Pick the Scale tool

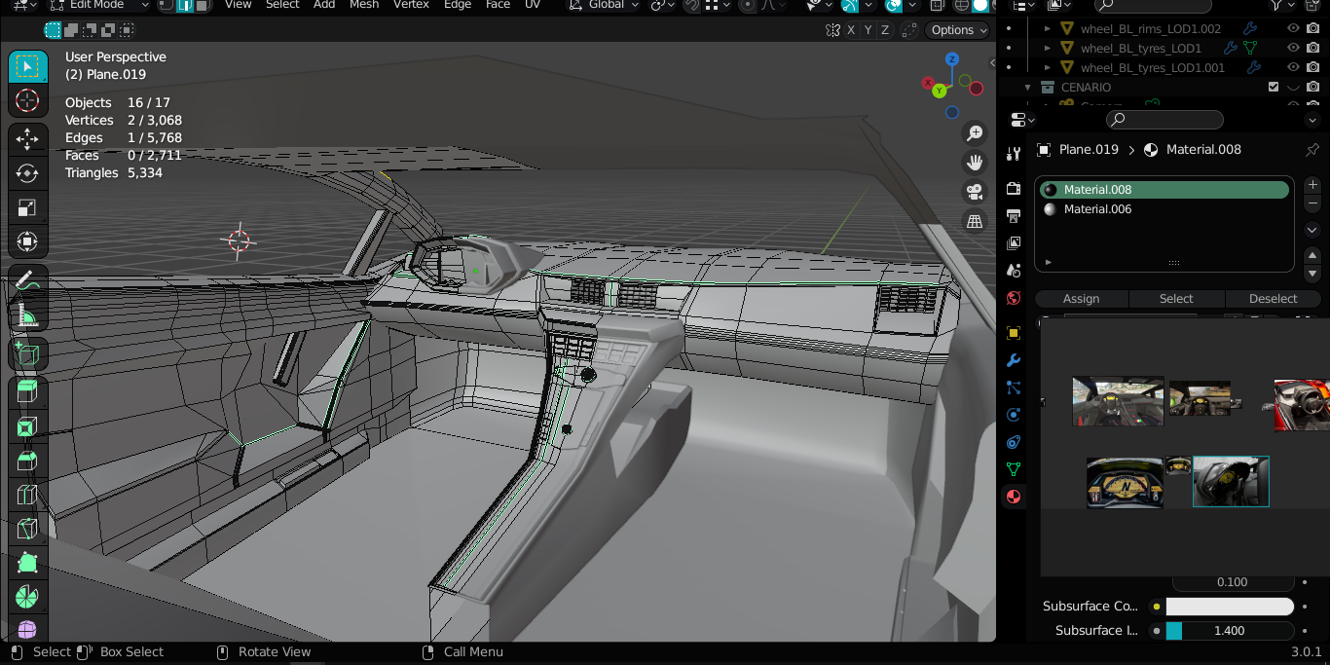[x=27, y=207]
